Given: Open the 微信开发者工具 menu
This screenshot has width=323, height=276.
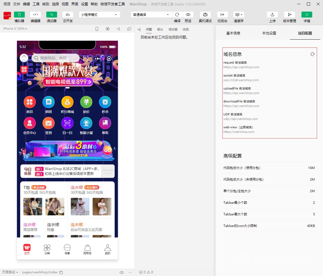Looking at the screenshot, I should [x=113, y=4].
